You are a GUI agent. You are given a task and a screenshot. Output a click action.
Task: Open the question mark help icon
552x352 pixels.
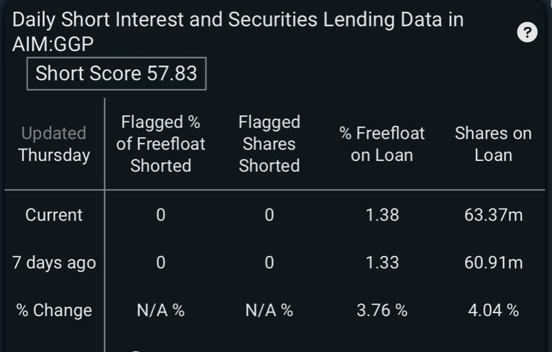(527, 32)
